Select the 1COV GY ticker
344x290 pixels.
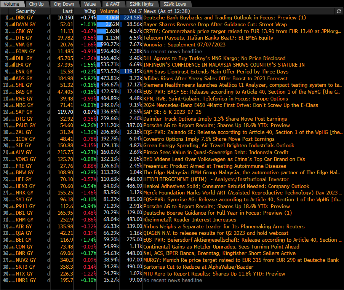pyautogui.click(x=26, y=139)
